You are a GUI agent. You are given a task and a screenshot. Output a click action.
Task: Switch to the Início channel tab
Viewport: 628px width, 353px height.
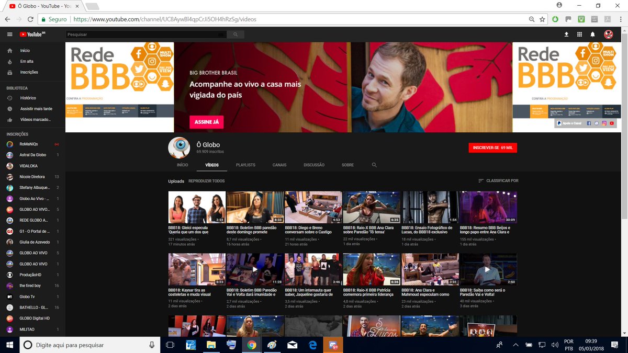click(x=182, y=165)
